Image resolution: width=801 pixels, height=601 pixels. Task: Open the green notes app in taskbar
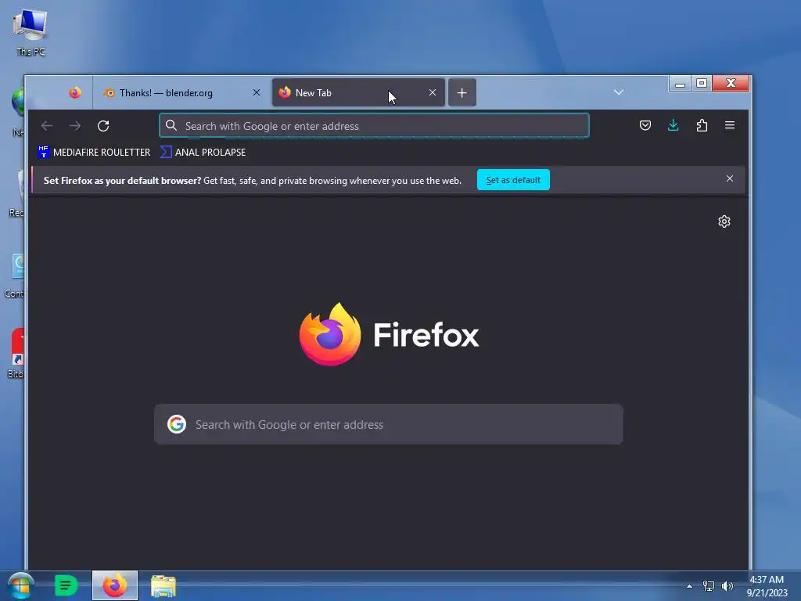tap(66, 585)
